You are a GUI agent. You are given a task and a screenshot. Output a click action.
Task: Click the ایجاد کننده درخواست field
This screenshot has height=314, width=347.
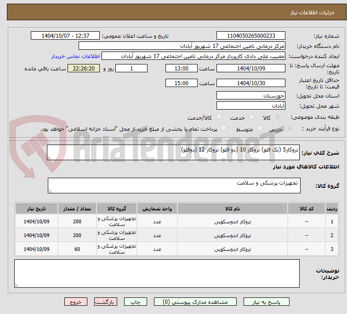coord(193,56)
